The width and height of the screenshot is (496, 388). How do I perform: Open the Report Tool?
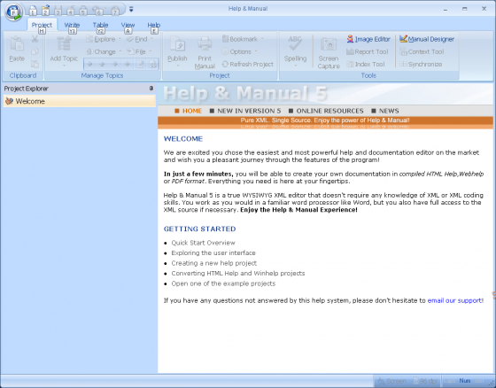click(x=368, y=51)
